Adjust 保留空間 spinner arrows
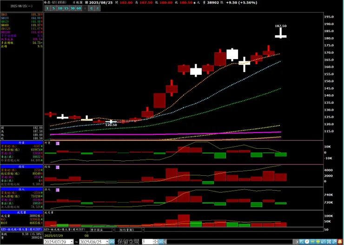This screenshot has height=245, width=344. click(156, 242)
